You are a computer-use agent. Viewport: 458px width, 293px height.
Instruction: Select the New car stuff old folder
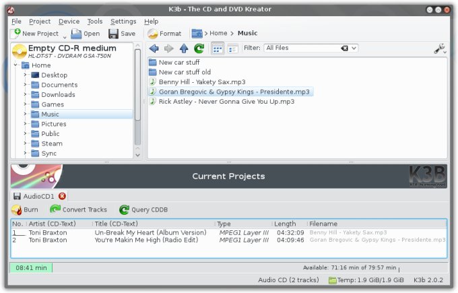coord(180,72)
